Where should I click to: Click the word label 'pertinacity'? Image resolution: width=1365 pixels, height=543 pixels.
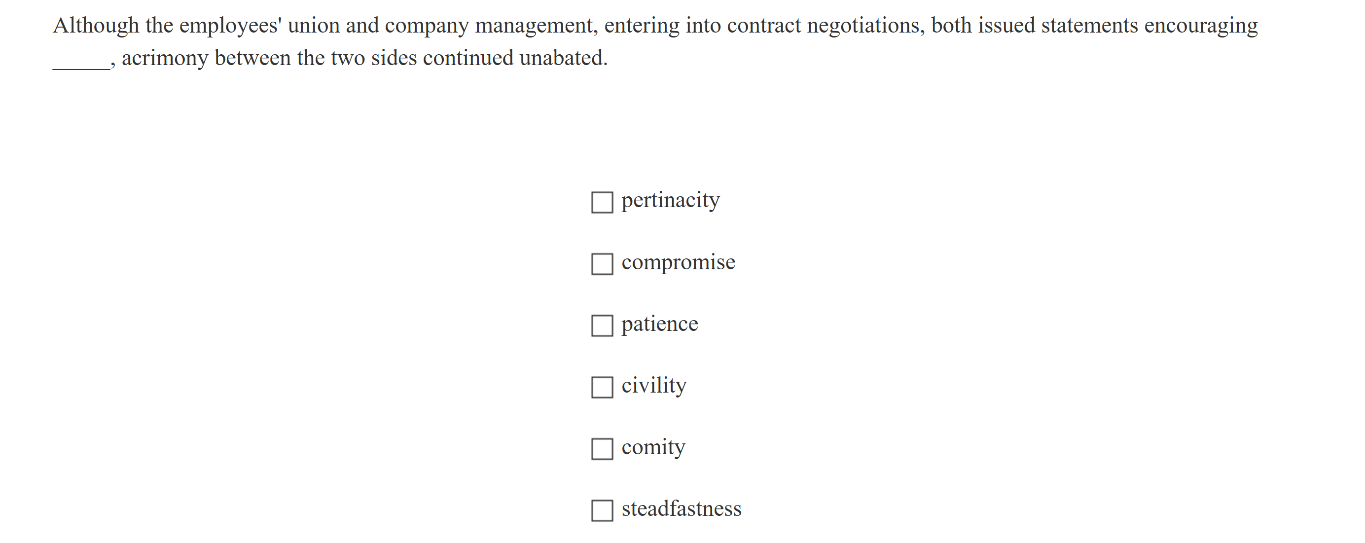pos(670,201)
